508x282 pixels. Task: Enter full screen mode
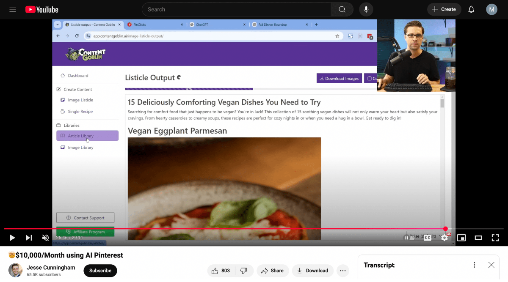coord(495,238)
